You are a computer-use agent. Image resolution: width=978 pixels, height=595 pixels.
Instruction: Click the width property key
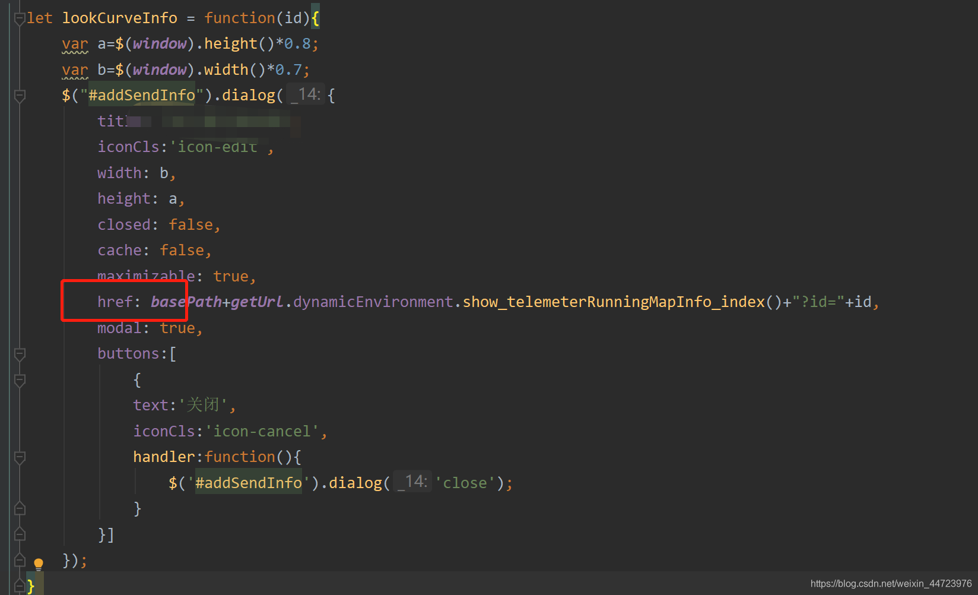119,173
